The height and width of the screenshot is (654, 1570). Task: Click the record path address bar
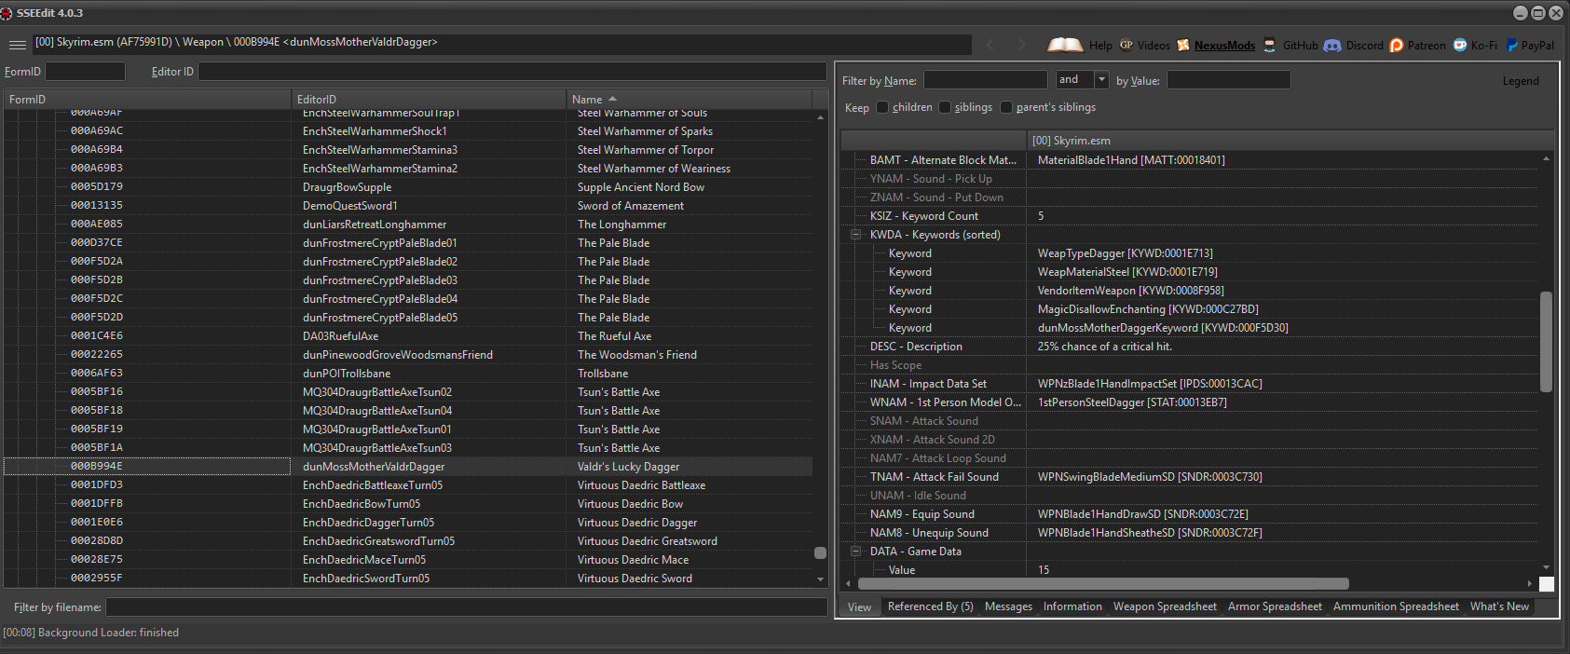click(501, 44)
